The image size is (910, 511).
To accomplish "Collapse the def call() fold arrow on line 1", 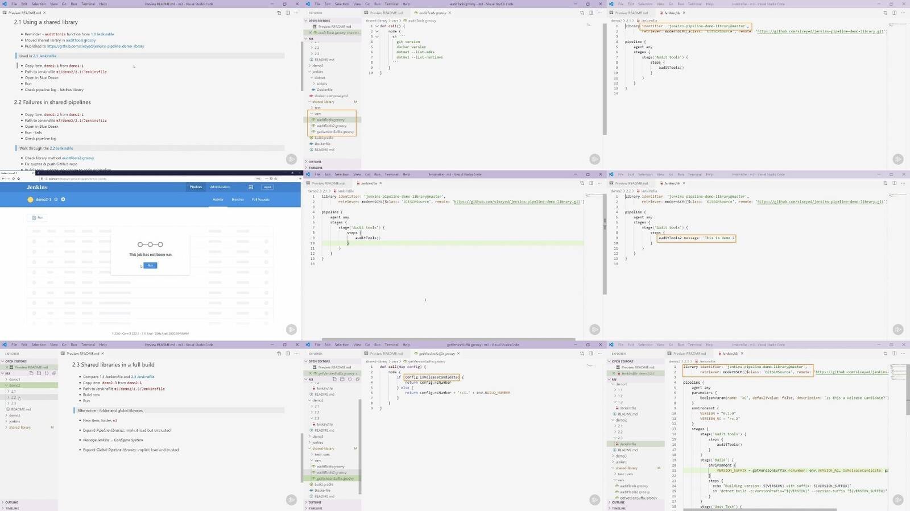I will tap(377, 26).
